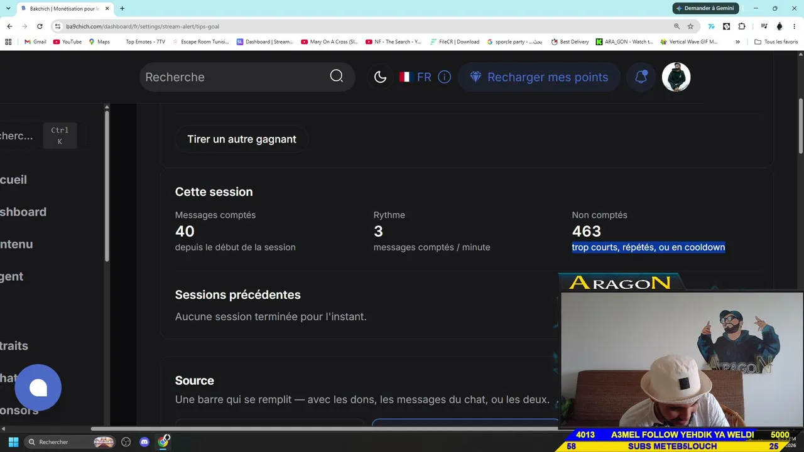Click the "Rythme" label
This screenshot has width=804, height=452.
click(x=389, y=215)
